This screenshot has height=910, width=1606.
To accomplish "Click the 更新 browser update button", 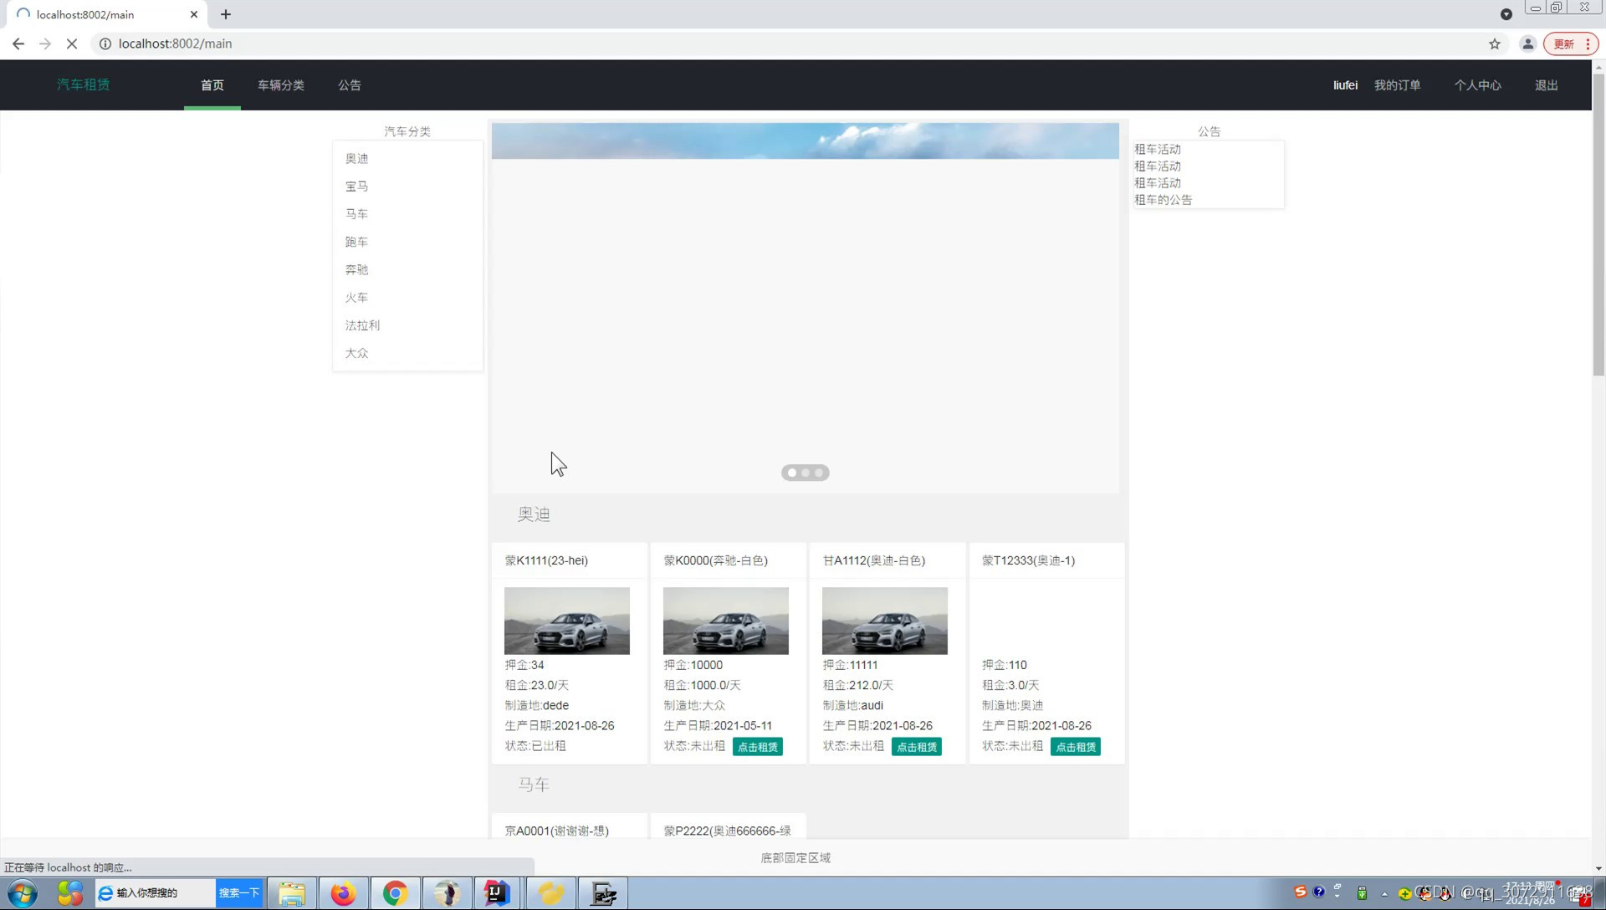I will [1563, 43].
